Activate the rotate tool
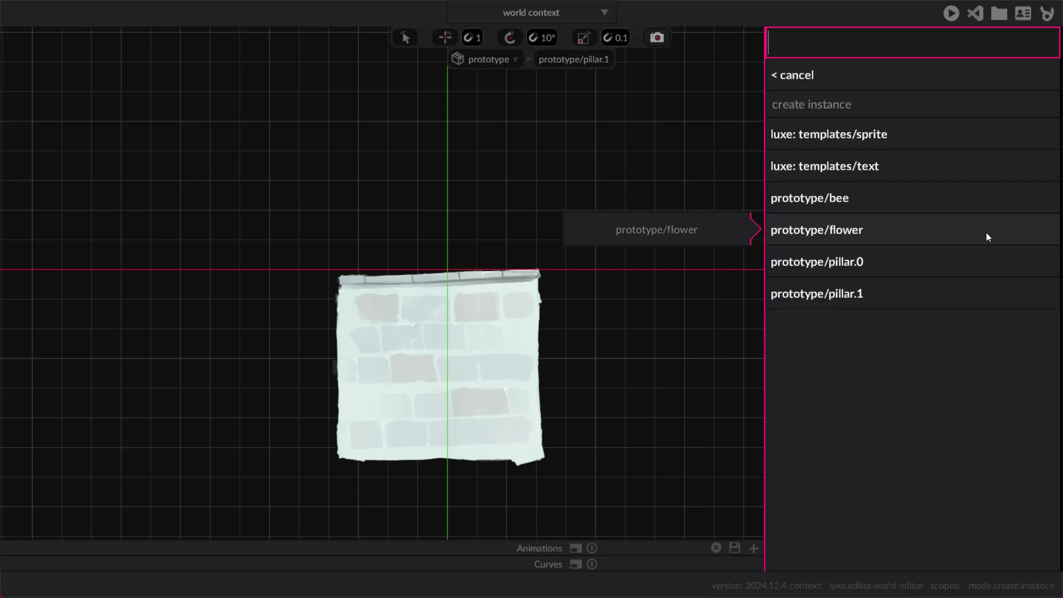Screen dimensions: 1063x598 tap(509, 38)
